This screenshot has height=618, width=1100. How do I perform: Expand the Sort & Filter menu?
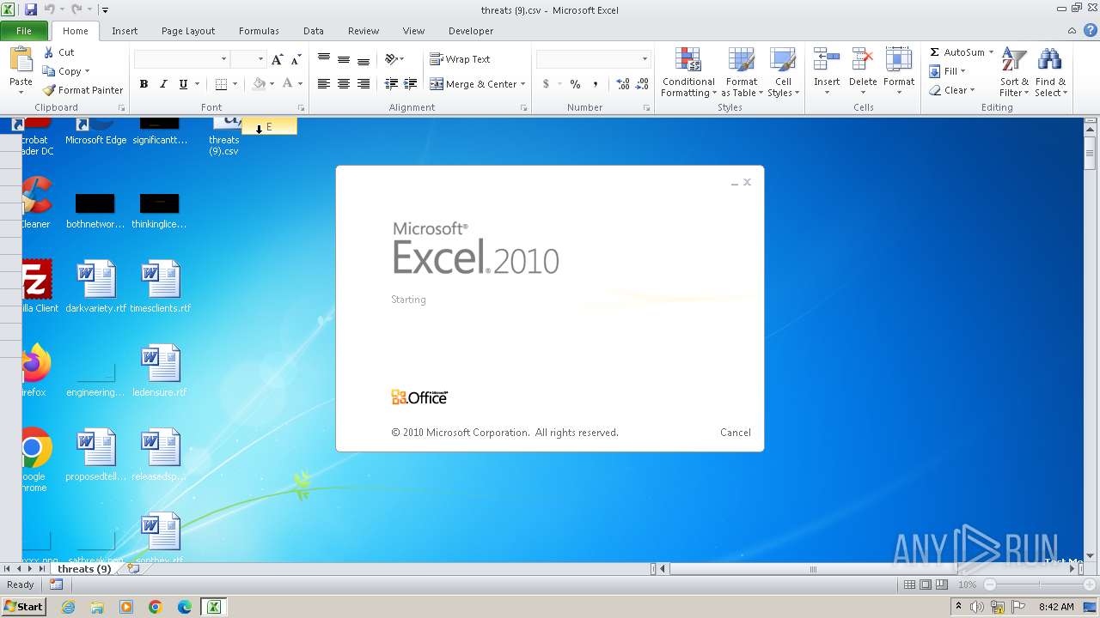[x=1014, y=72]
